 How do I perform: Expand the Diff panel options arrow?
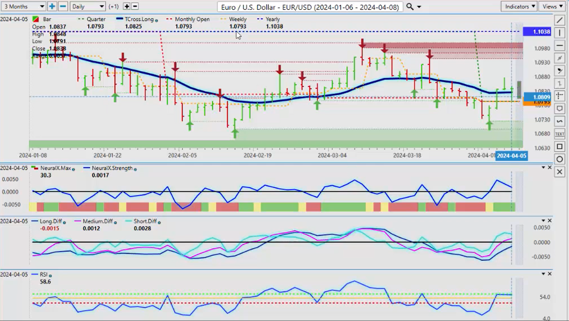click(543, 221)
